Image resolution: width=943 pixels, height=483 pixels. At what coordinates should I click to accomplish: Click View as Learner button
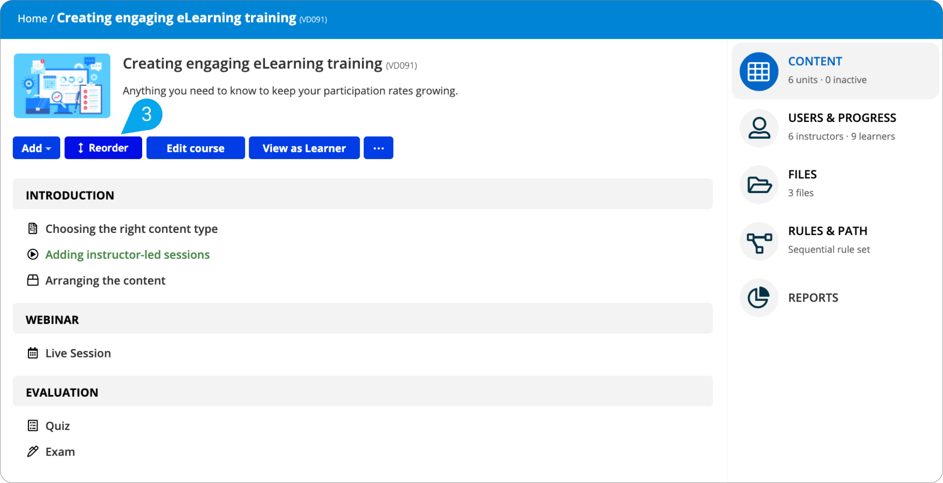pos(304,148)
